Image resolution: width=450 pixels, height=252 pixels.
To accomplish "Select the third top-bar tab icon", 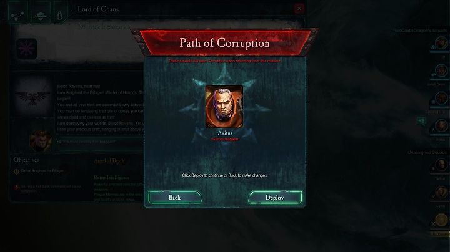I will click(x=60, y=14).
